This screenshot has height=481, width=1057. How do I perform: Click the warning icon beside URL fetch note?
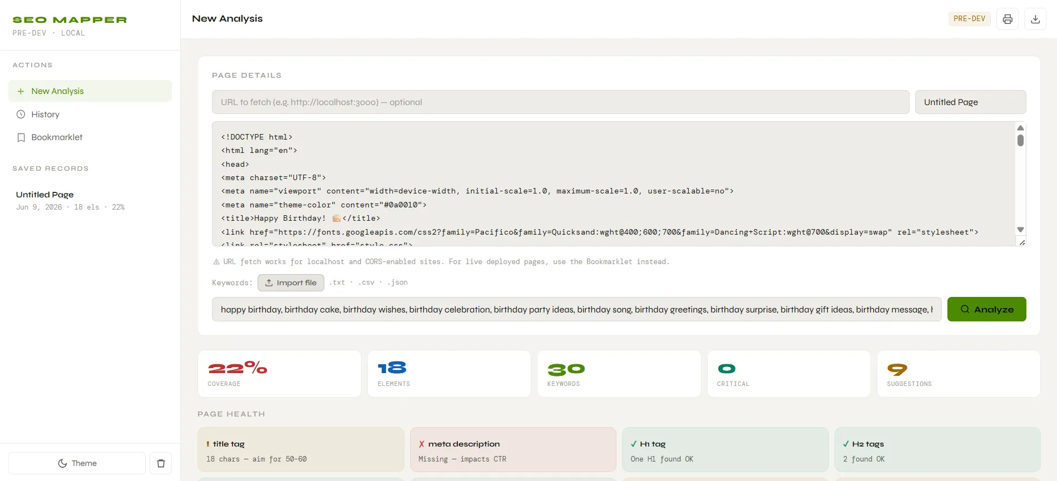click(216, 262)
